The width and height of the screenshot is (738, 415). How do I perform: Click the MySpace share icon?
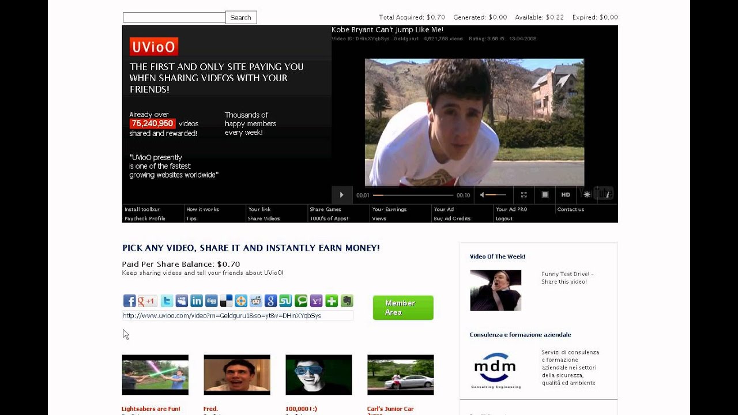182,301
